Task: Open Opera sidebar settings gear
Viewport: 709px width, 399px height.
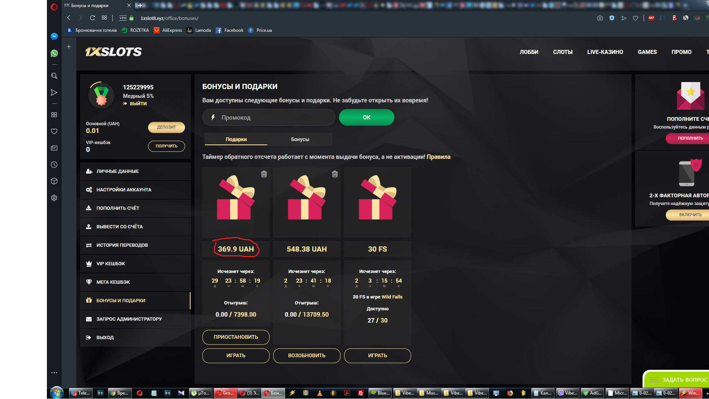Action: pyautogui.click(x=54, y=198)
